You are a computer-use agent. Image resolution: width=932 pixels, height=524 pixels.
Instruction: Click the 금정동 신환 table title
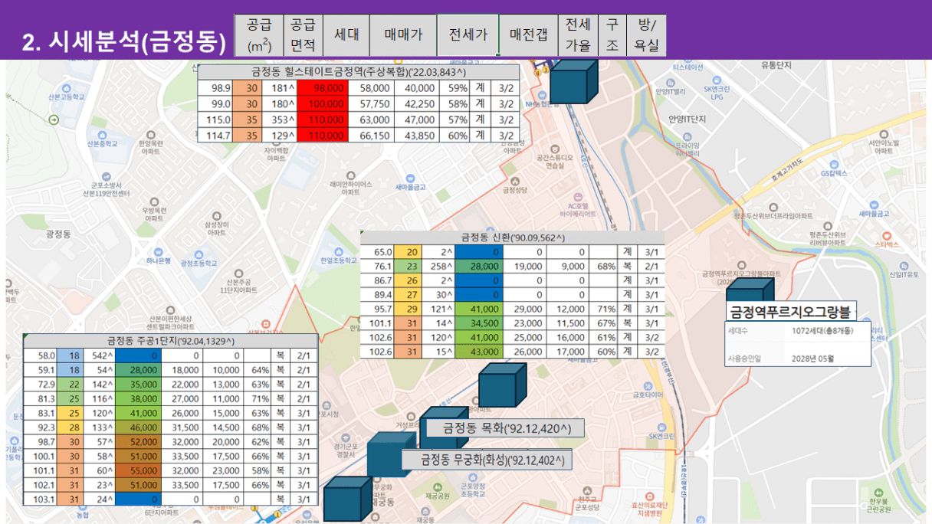(x=512, y=237)
